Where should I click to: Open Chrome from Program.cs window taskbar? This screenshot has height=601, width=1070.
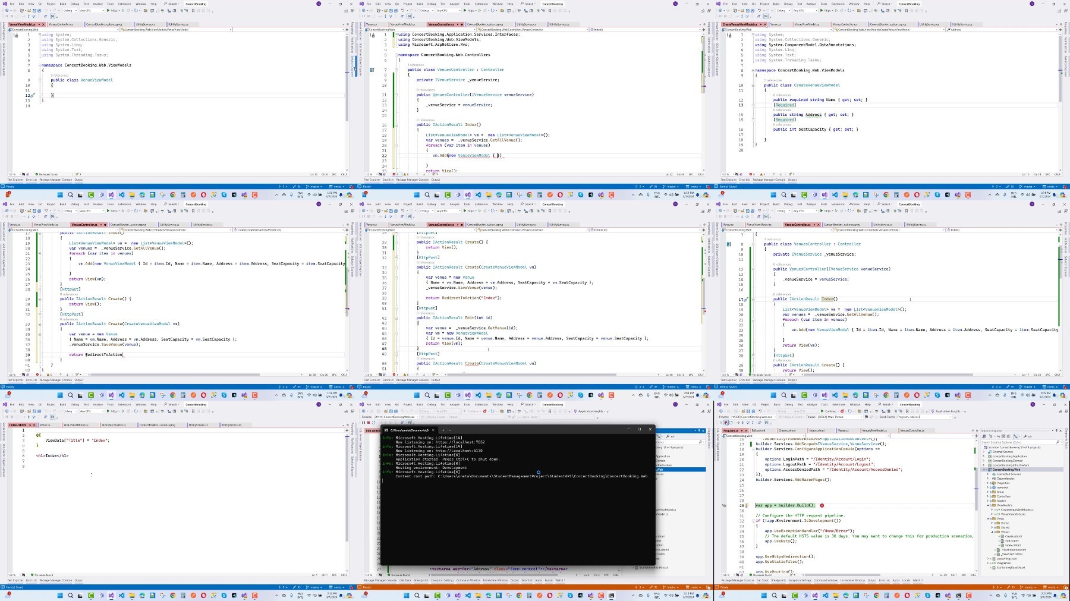876,595
